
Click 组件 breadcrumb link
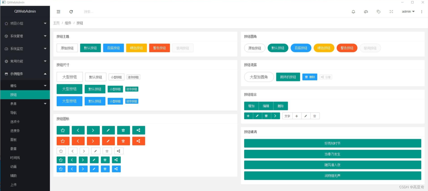point(68,23)
